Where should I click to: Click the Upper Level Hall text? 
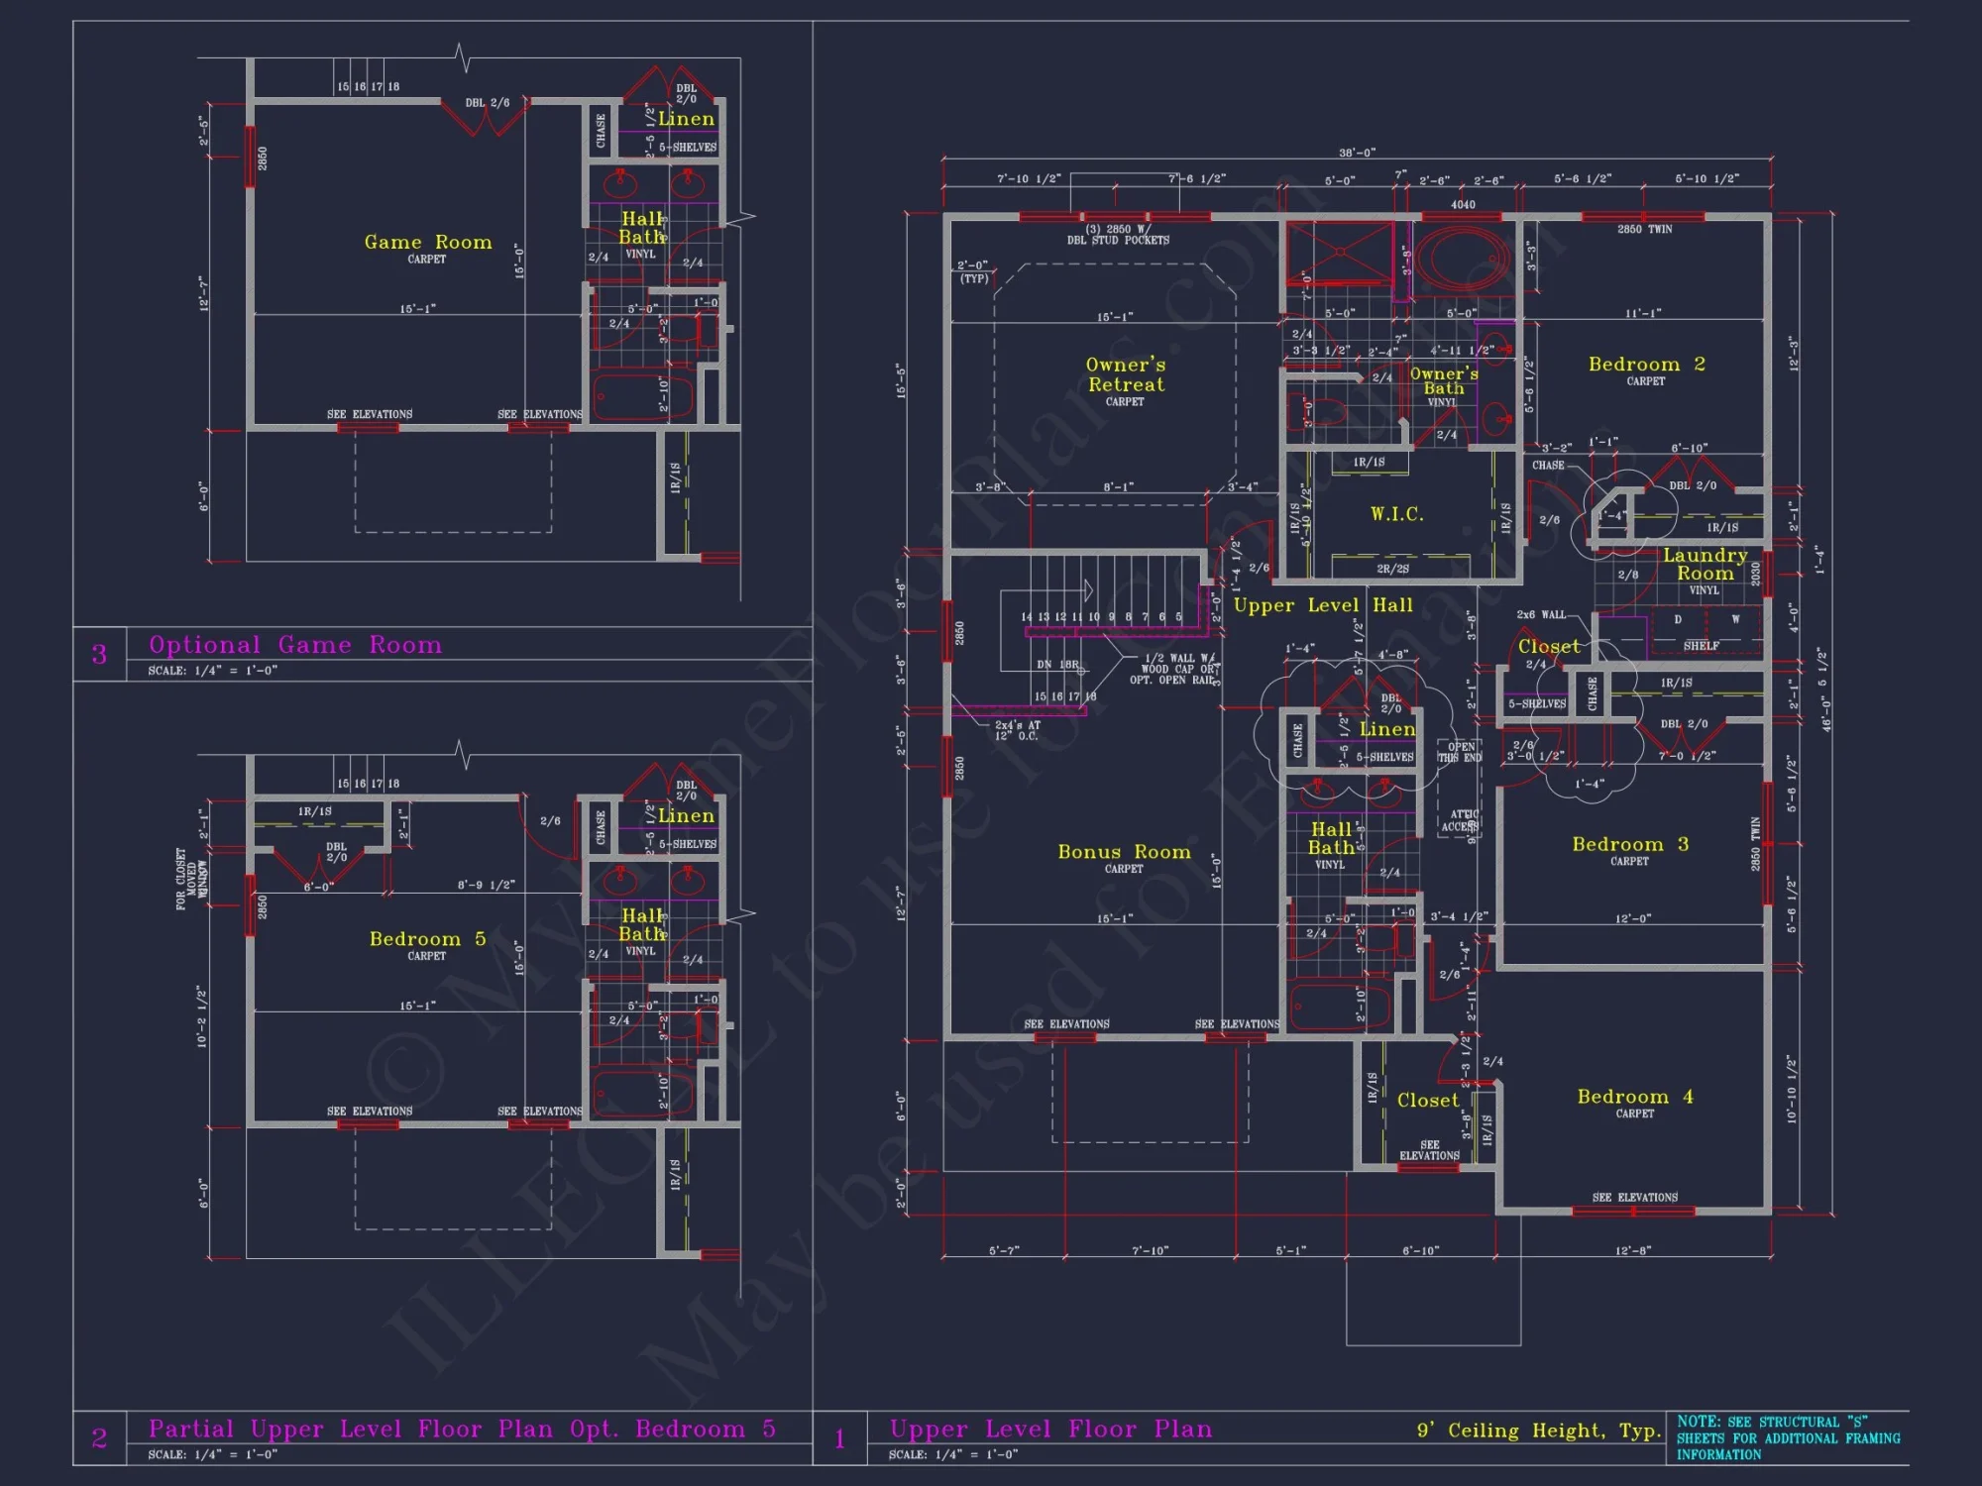click(1322, 604)
